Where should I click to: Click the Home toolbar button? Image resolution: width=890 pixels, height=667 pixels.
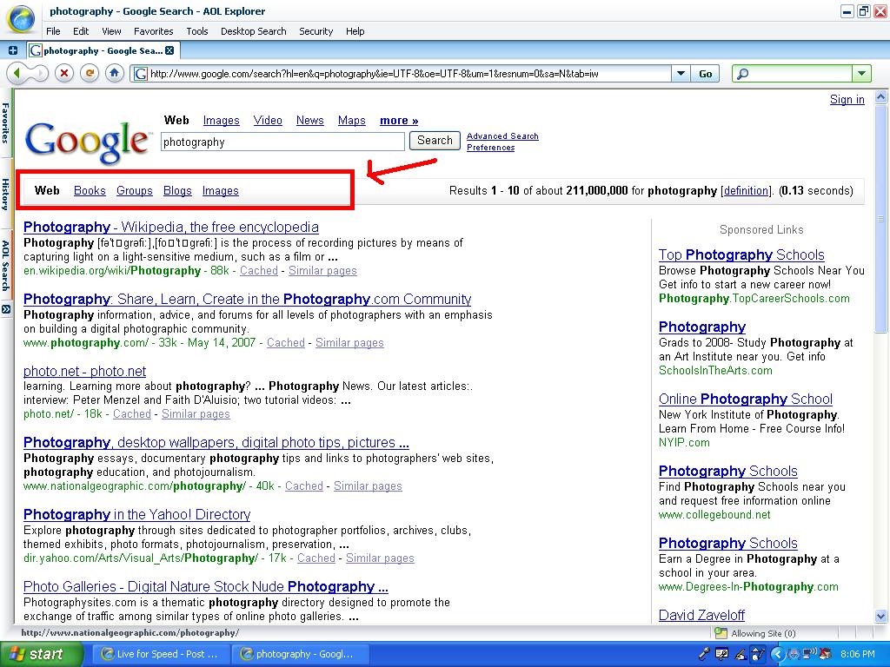(x=114, y=73)
